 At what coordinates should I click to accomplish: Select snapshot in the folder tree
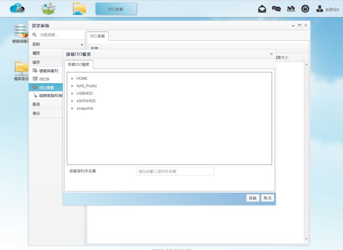tap(85, 108)
